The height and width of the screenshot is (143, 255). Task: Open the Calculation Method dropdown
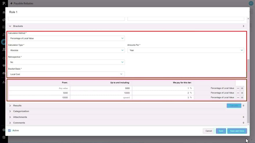pos(66,38)
